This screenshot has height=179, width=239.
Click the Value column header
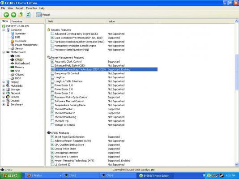(132, 21)
